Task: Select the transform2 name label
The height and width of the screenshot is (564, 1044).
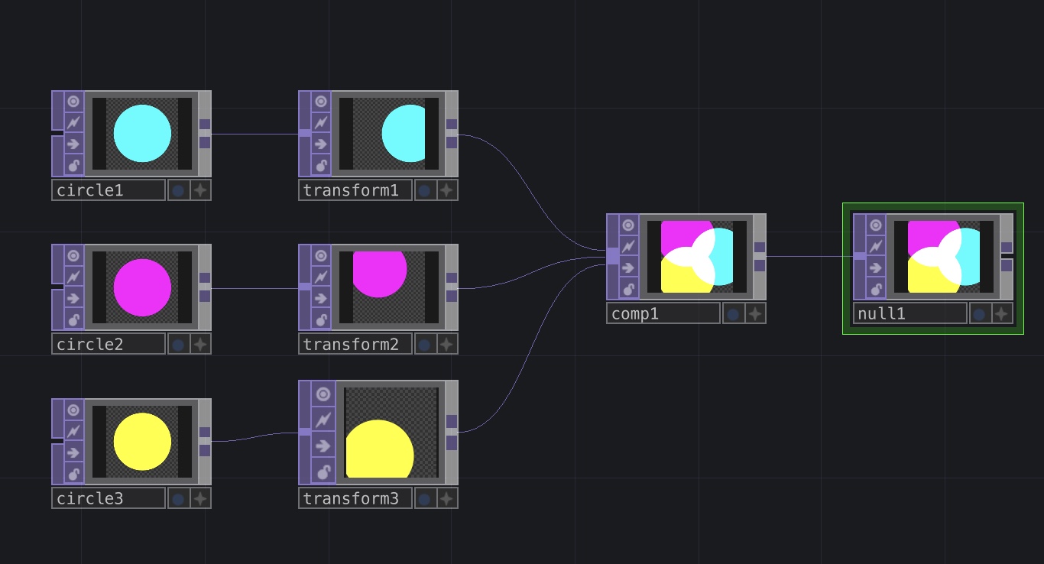Action: 355,344
